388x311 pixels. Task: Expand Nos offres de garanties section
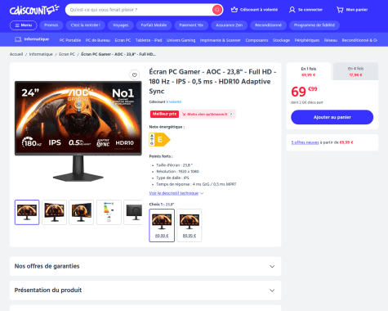click(x=145, y=266)
